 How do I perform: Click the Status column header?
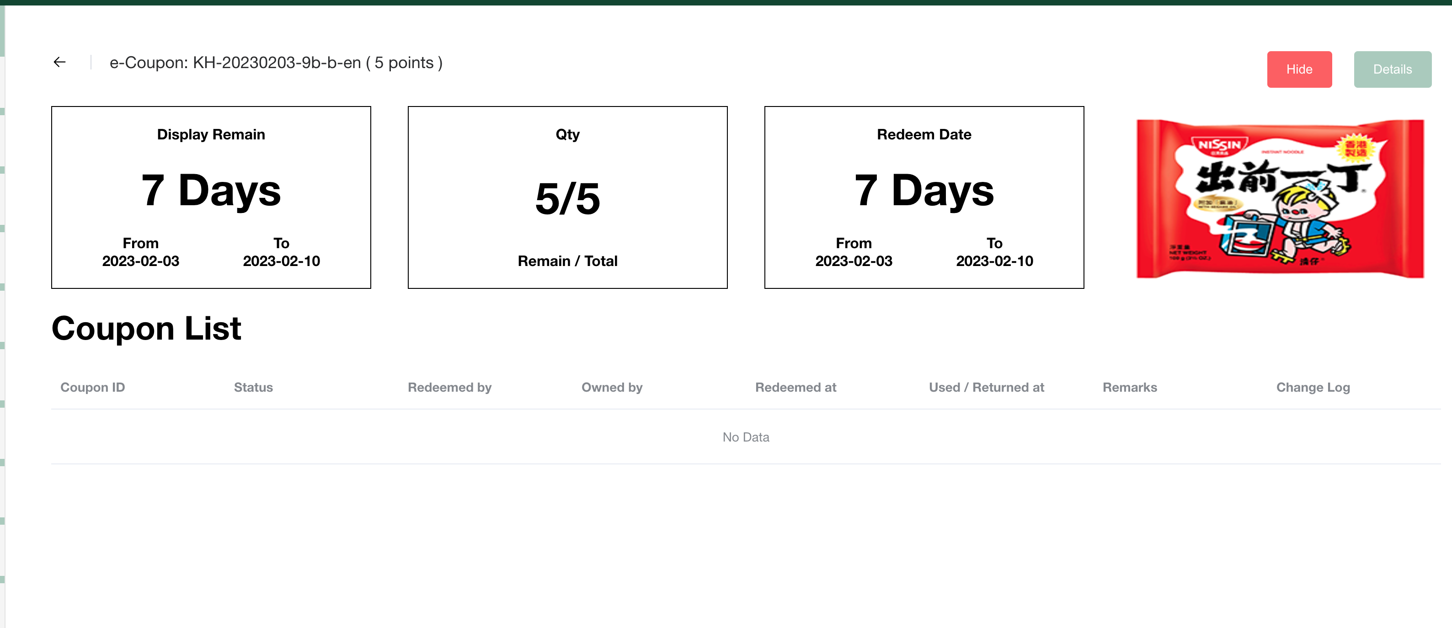253,387
